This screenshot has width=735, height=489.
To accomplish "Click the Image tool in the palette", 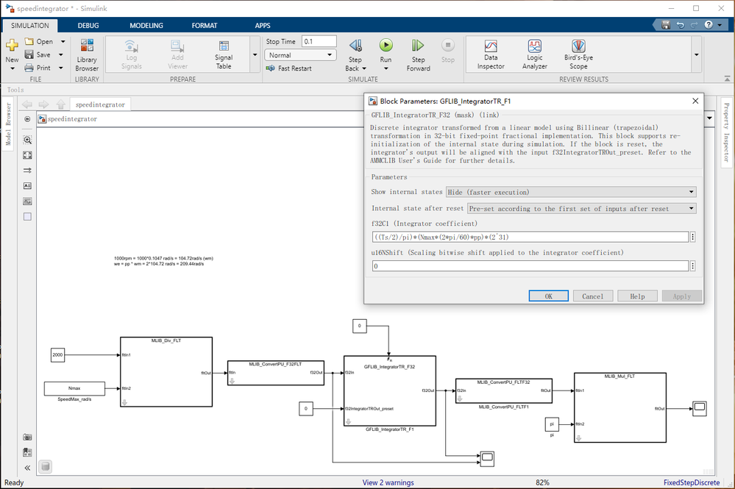I will point(28,201).
